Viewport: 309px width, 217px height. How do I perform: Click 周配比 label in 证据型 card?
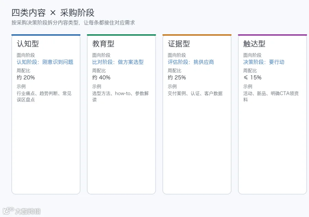pos(174,70)
